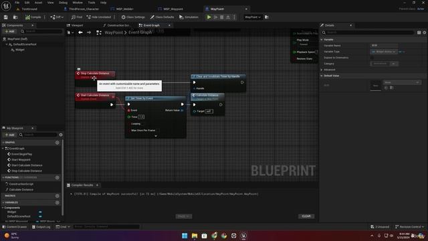Open My Blueprint panel settings gear
Viewport: 428px width, 241px height.
point(61,135)
